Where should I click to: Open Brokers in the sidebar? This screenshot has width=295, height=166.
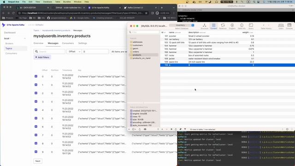pos(9,43)
